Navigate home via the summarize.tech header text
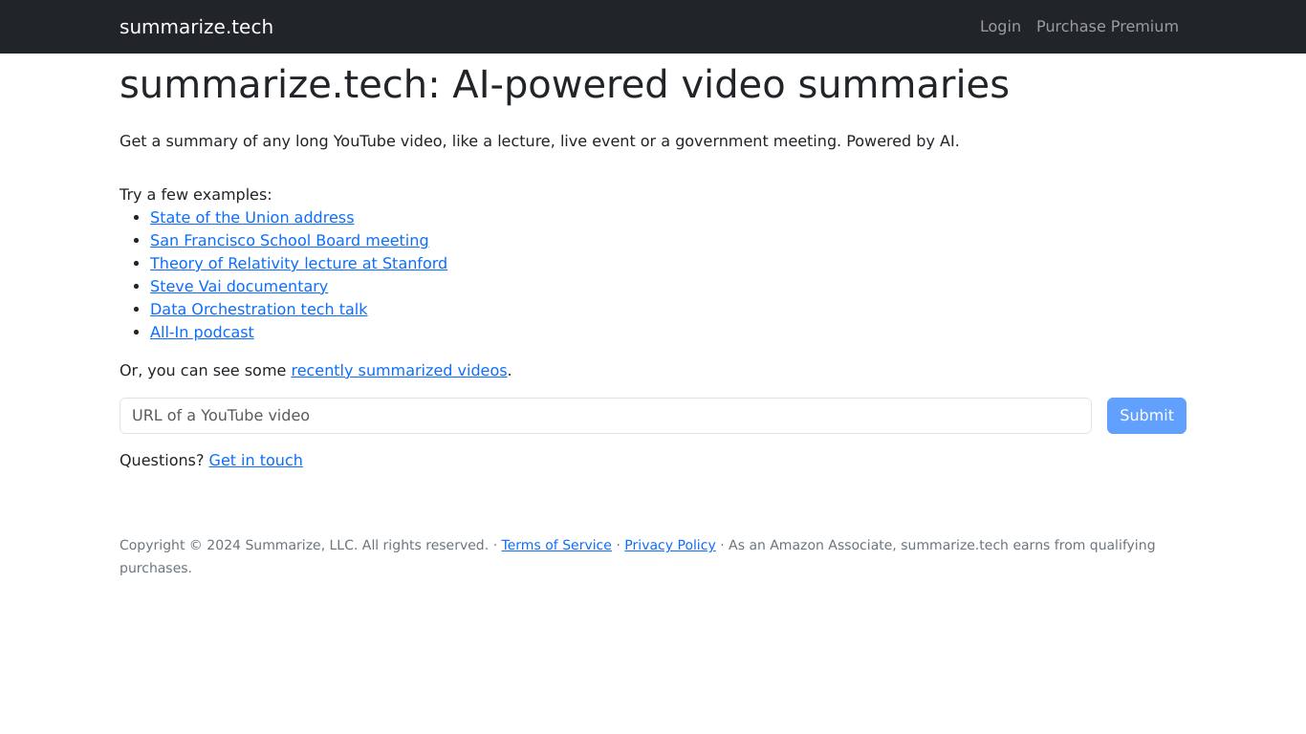Screen dimensions: 1306x734 tap(196, 27)
